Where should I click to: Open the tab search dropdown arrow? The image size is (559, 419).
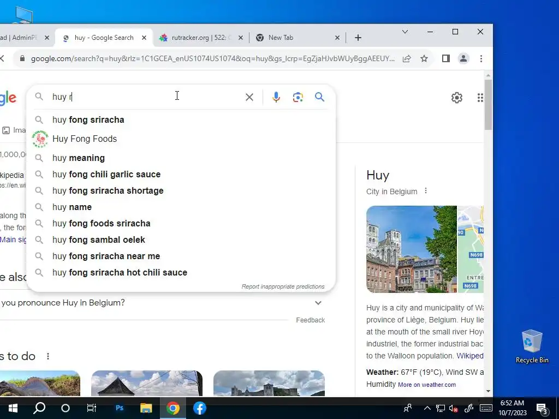tap(405, 32)
